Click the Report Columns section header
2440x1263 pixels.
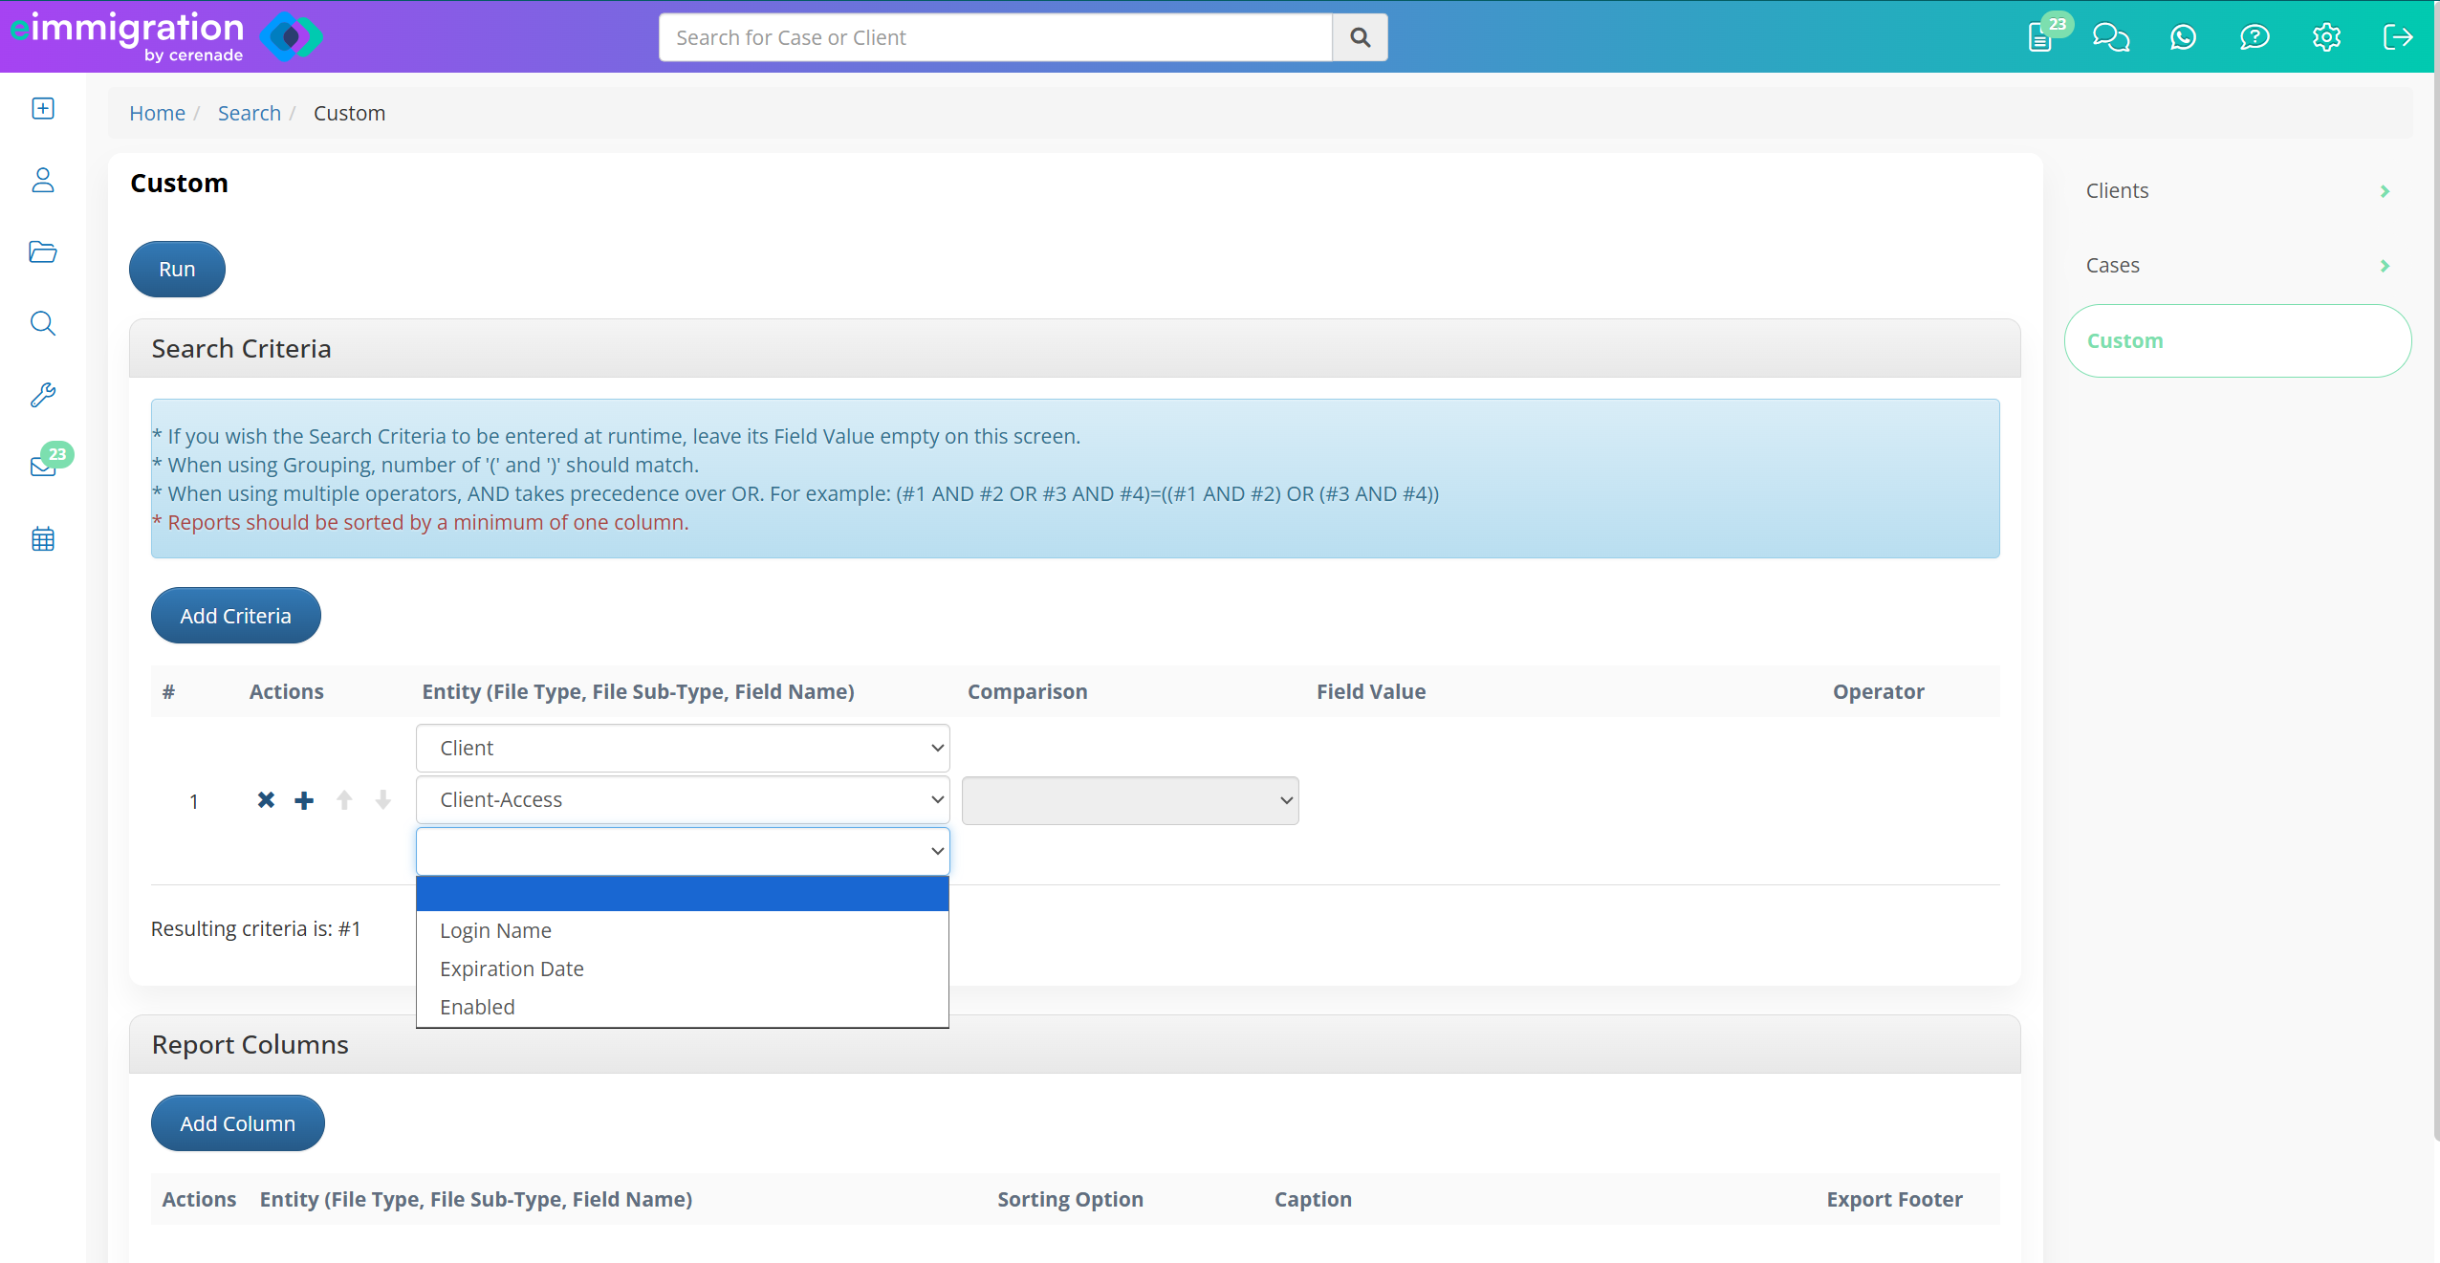pyautogui.click(x=1075, y=1044)
